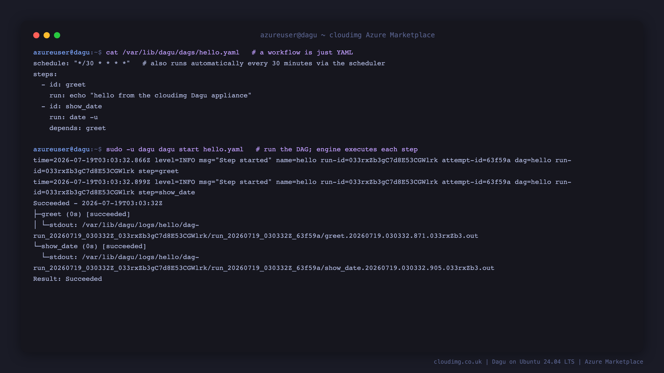
Task: Click the comment '# run the DAG; engine executes each step'
Action: point(337,149)
